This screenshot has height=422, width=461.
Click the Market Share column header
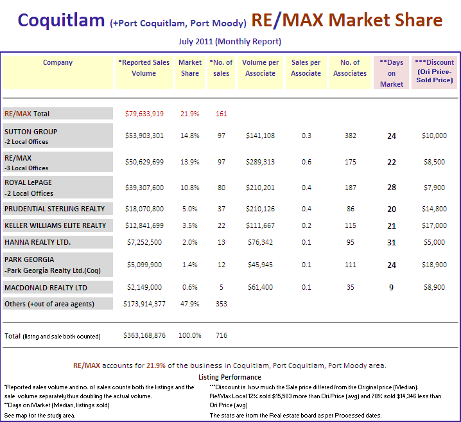[x=190, y=67]
